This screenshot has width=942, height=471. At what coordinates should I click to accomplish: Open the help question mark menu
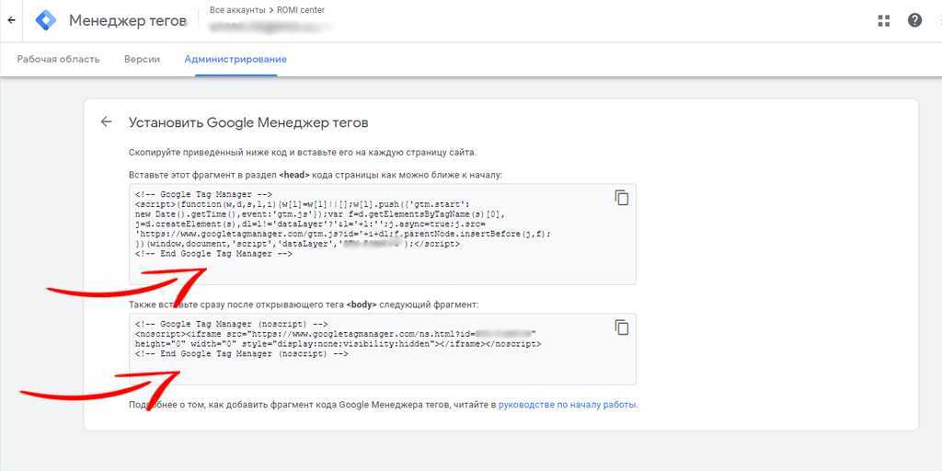(x=914, y=20)
